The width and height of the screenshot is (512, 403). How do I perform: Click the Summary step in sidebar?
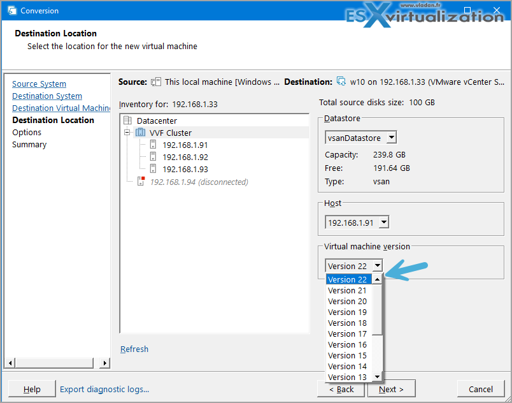(29, 144)
